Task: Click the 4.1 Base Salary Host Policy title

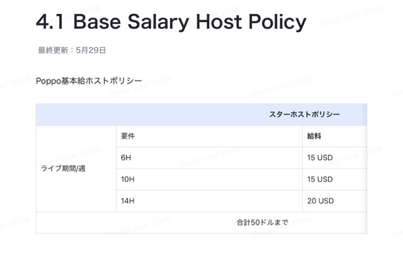Action: point(171,22)
